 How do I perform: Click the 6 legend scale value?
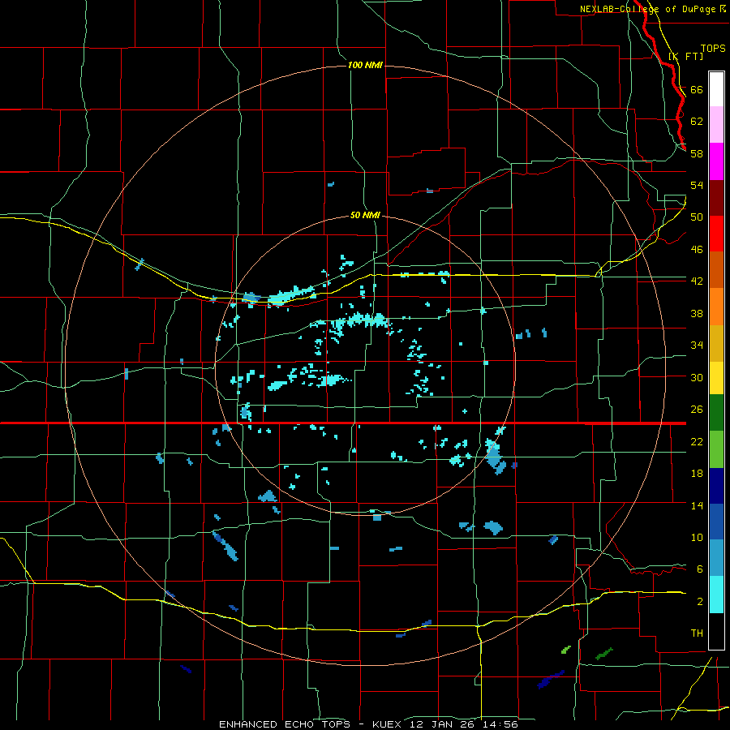point(699,569)
